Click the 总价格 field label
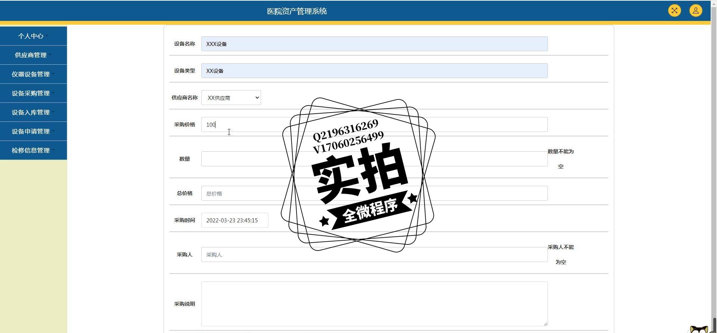Screen dimensions: 717x333 [x=184, y=193]
